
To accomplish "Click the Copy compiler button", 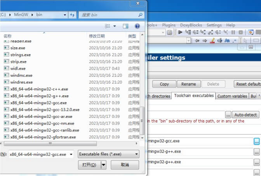I will click(164, 84).
